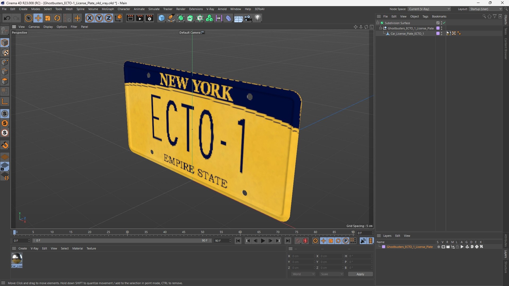This screenshot has height=286, width=509.
Task: Click X position input field
Action: tap(303, 256)
